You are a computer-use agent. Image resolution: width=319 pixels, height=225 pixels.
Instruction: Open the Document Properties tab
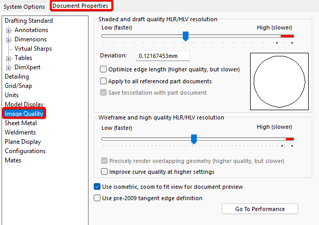tap(80, 6)
